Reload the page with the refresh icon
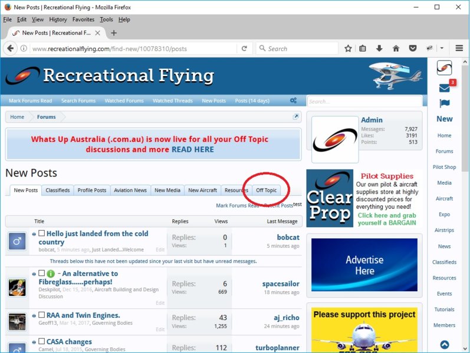The image size is (470, 353). [244, 48]
